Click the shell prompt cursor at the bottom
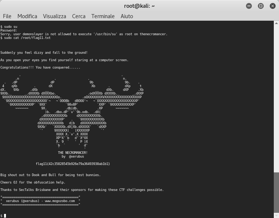This screenshot has width=279, height=218. point(5,216)
